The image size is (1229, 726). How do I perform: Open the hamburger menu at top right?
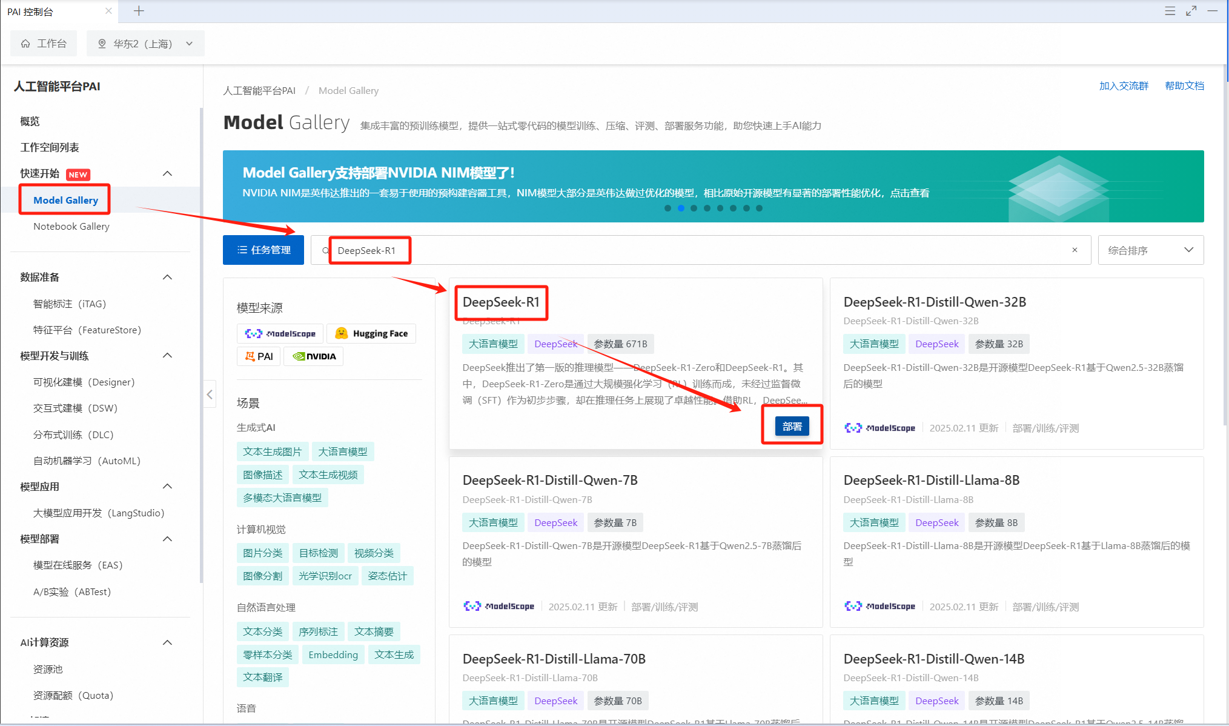point(1170,11)
